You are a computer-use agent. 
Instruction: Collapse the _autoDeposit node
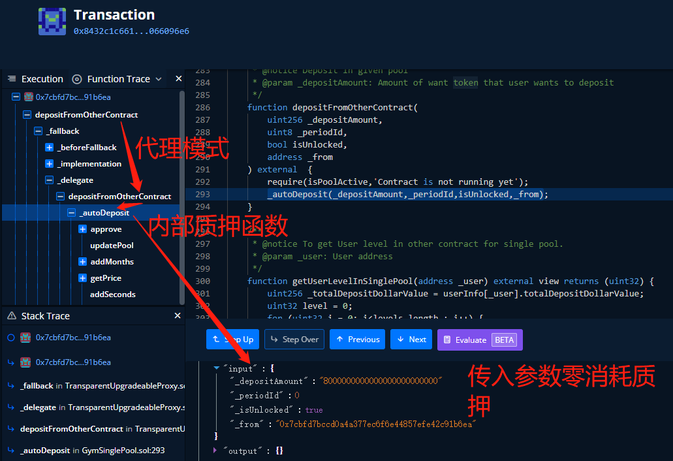[72, 212]
